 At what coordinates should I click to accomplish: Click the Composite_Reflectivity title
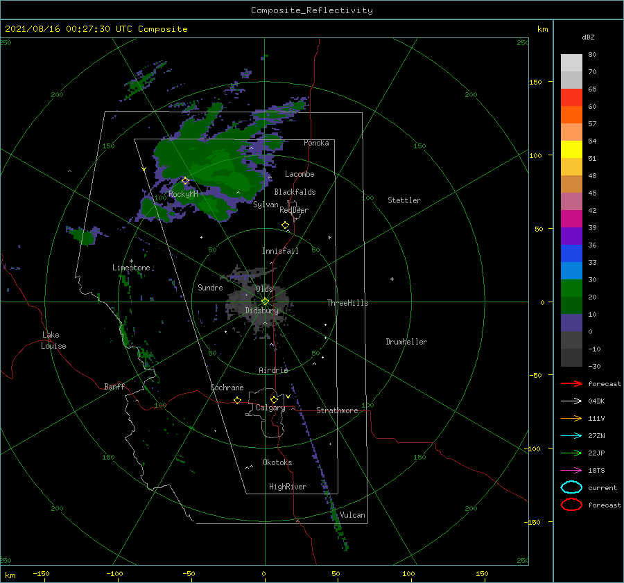tap(311, 10)
